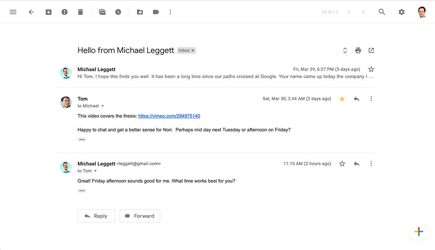Star the 11:10 AM message
This screenshot has height=250, width=435.
click(x=342, y=164)
